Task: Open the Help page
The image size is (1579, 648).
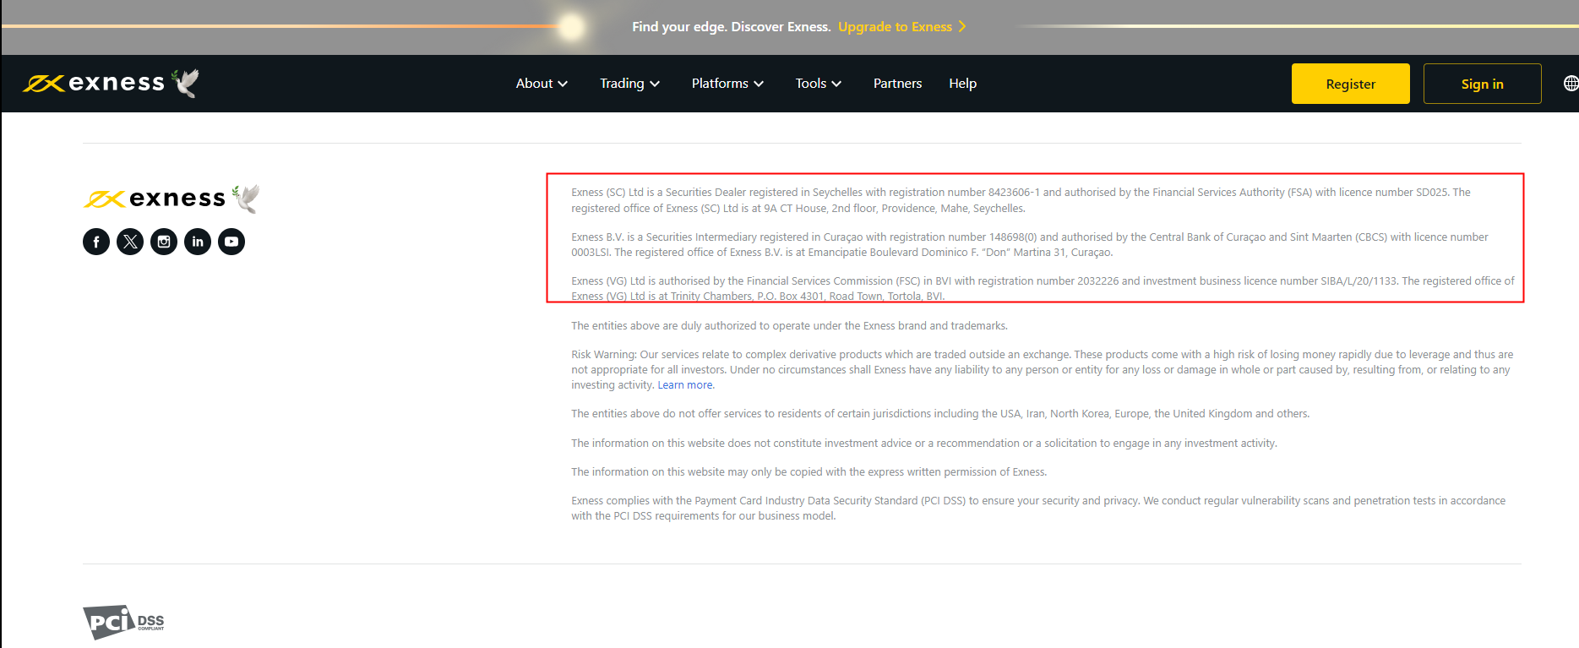Action: [962, 83]
